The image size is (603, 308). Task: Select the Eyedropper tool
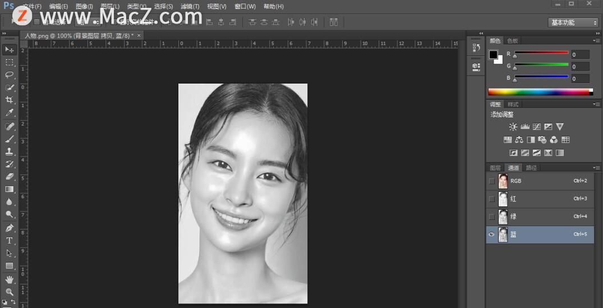(x=10, y=113)
